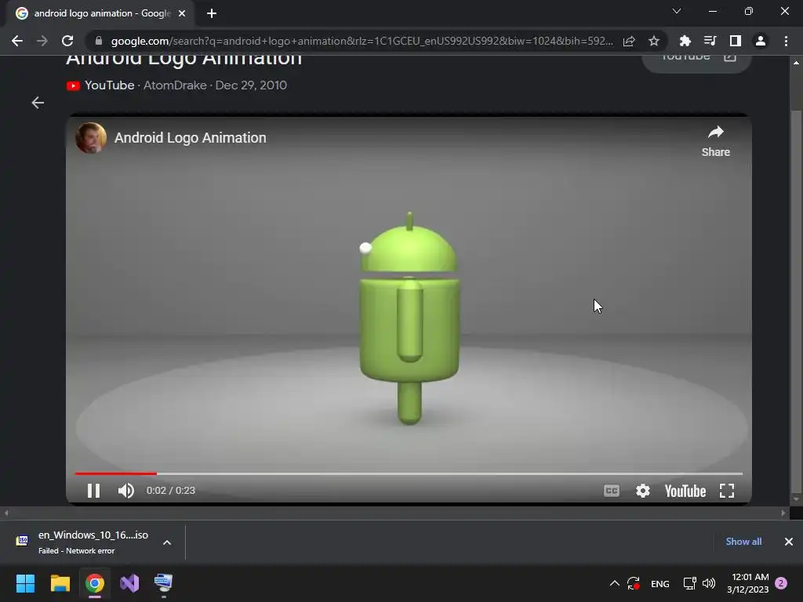803x602 pixels.
Task: Pause the Android Logo Animation video
Action: [94, 491]
